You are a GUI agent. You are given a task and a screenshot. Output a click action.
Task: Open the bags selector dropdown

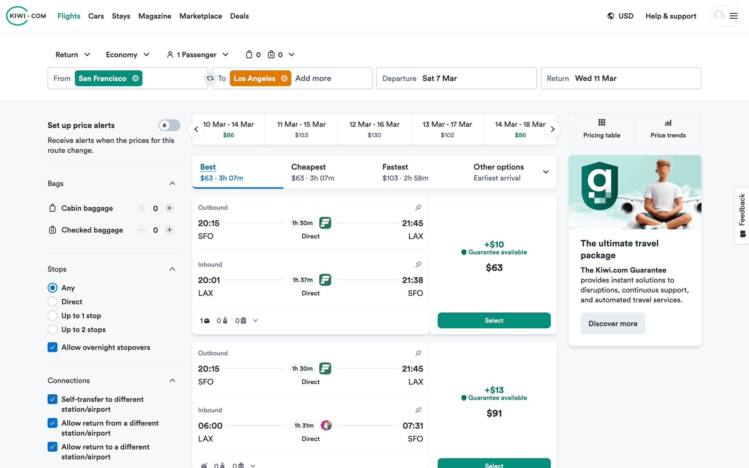[x=270, y=55]
